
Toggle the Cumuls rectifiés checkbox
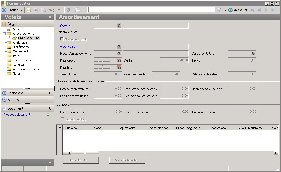coord(62,119)
